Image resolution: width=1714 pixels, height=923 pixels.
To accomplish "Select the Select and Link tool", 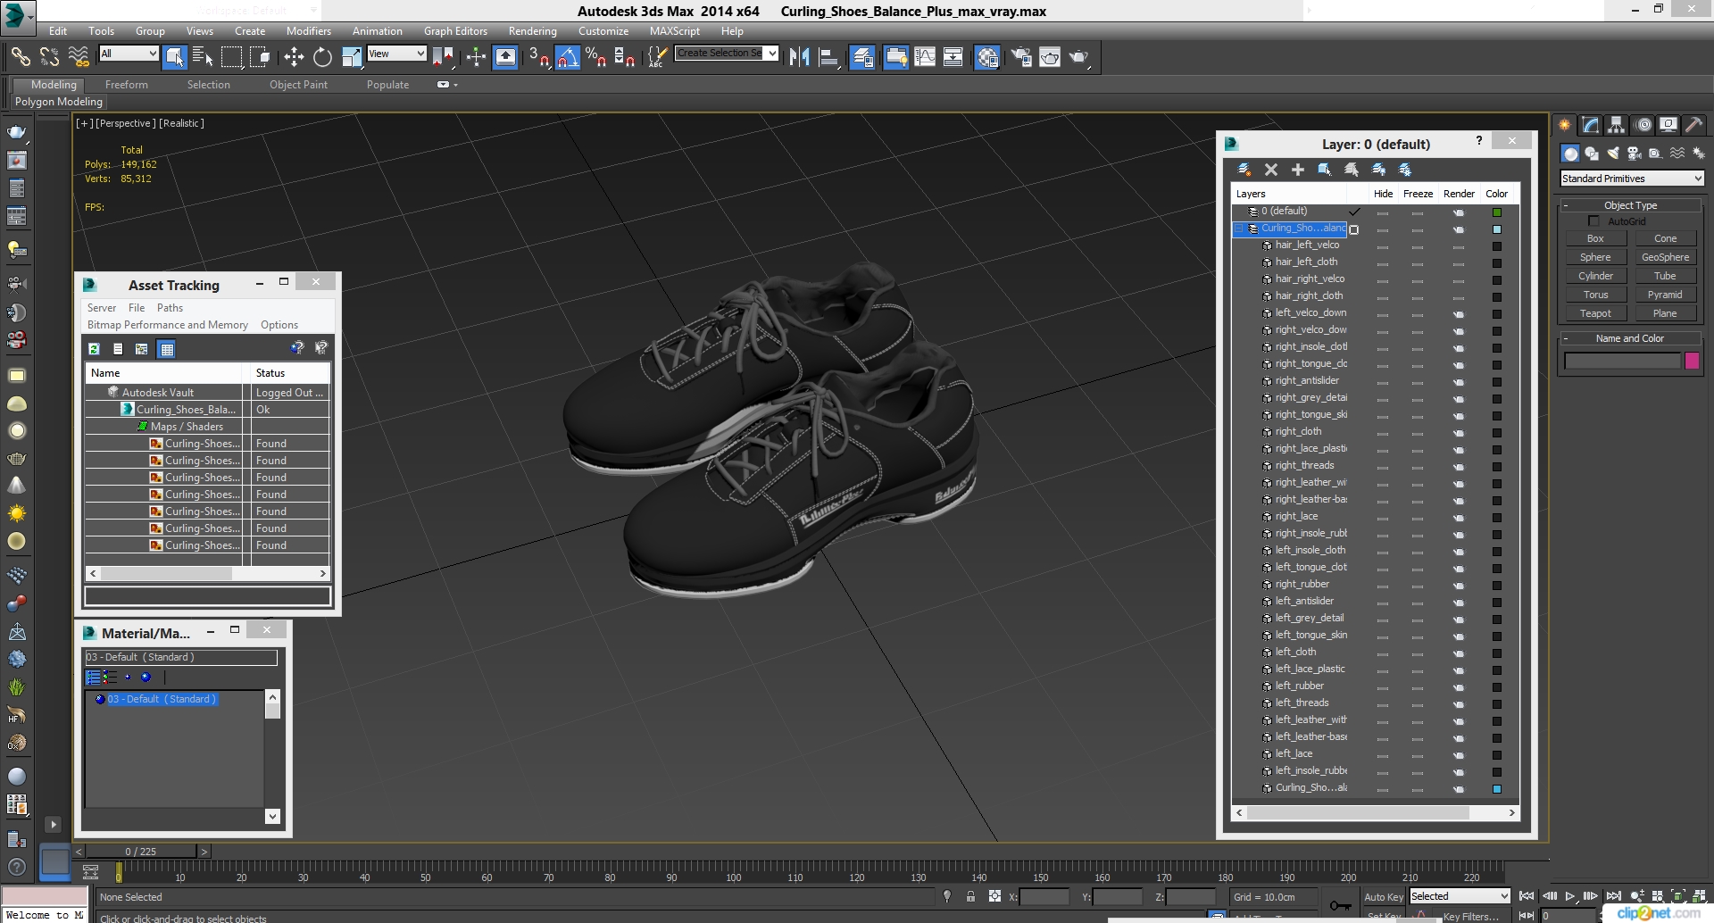I will click(20, 57).
